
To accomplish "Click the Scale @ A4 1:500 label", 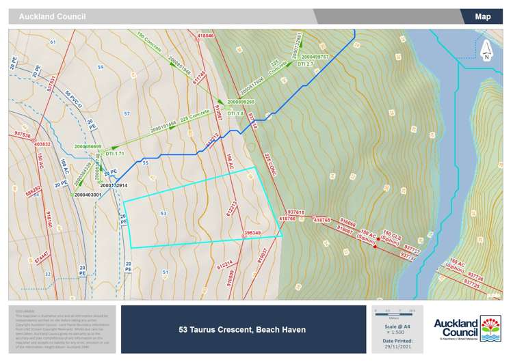I will [x=397, y=329].
